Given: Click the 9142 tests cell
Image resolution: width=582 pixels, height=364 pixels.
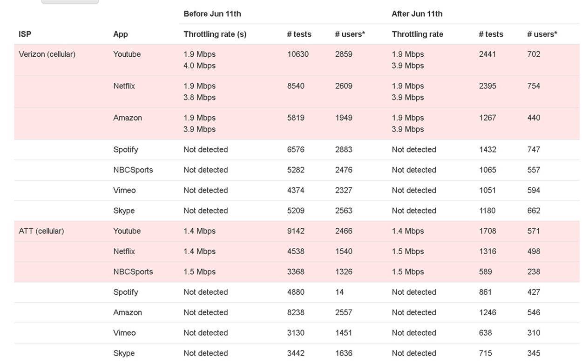Looking at the screenshot, I should point(296,231).
